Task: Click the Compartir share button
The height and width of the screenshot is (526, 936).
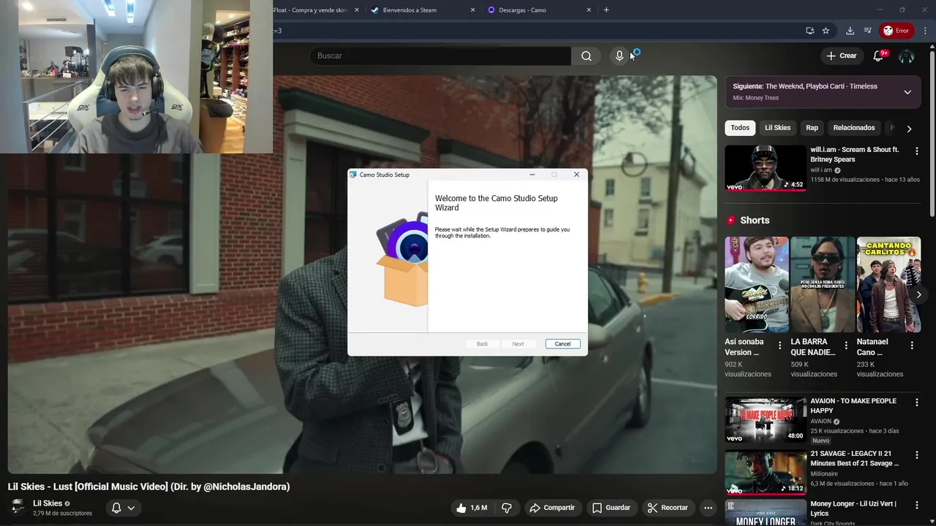Action: [552, 508]
